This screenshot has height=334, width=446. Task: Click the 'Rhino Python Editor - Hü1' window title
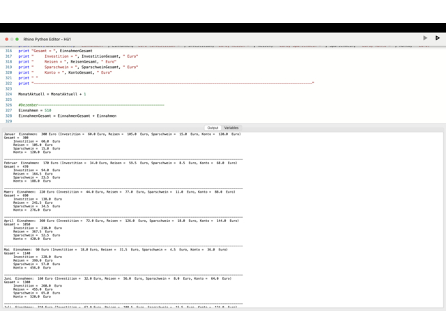click(47, 39)
